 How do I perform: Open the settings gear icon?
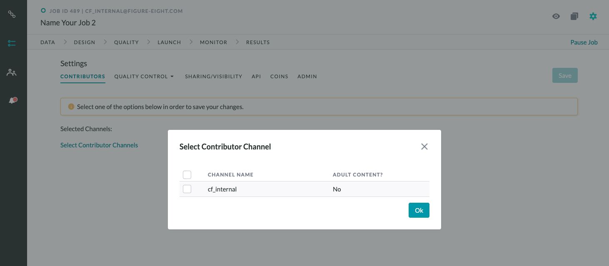593,16
